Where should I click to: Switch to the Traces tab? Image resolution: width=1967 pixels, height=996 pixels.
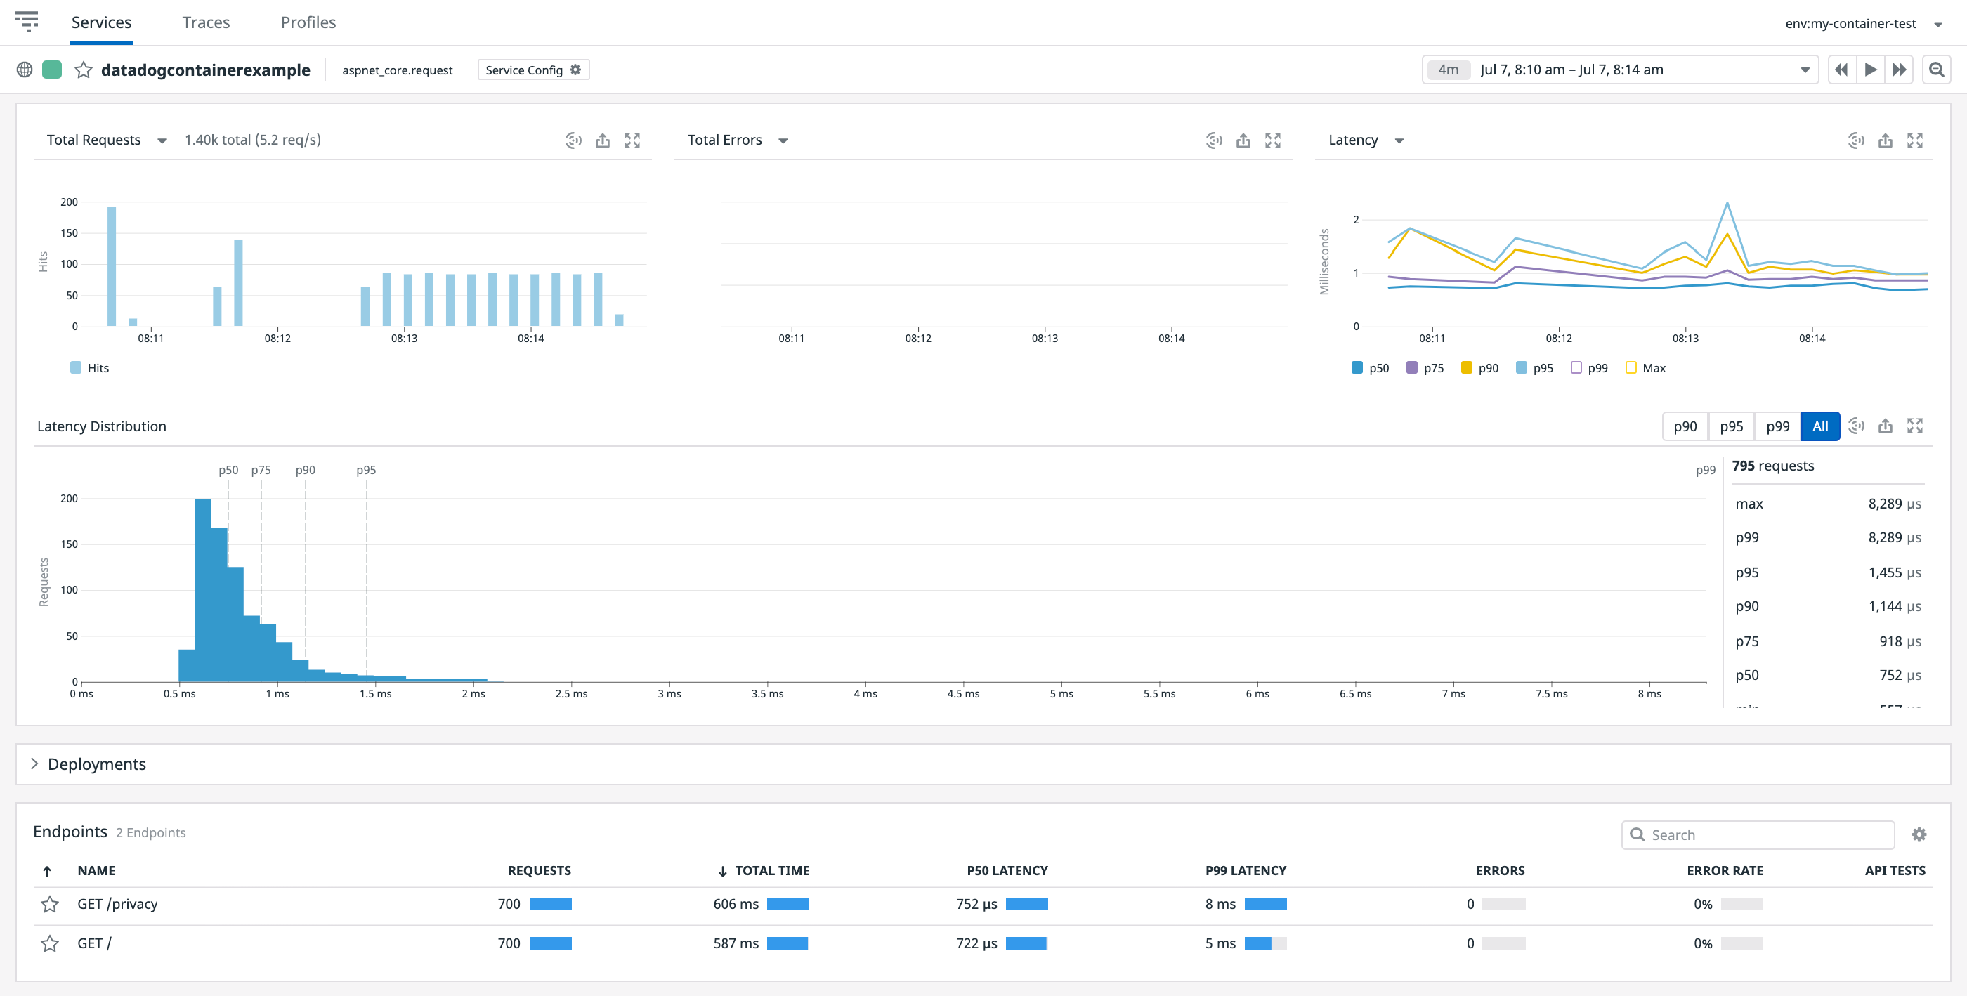coord(205,22)
